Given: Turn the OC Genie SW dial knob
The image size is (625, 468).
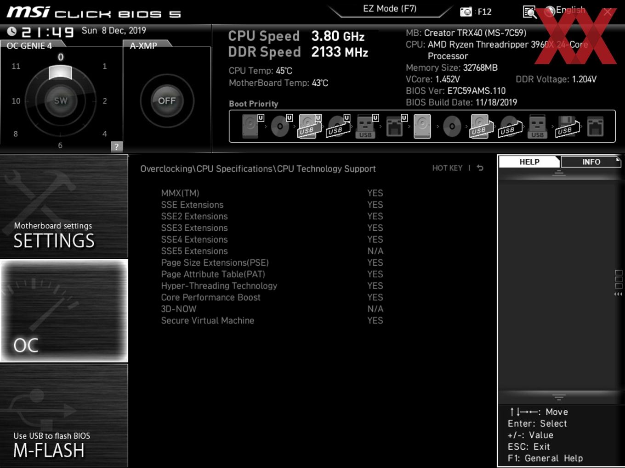Looking at the screenshot, I should (61, 100).
